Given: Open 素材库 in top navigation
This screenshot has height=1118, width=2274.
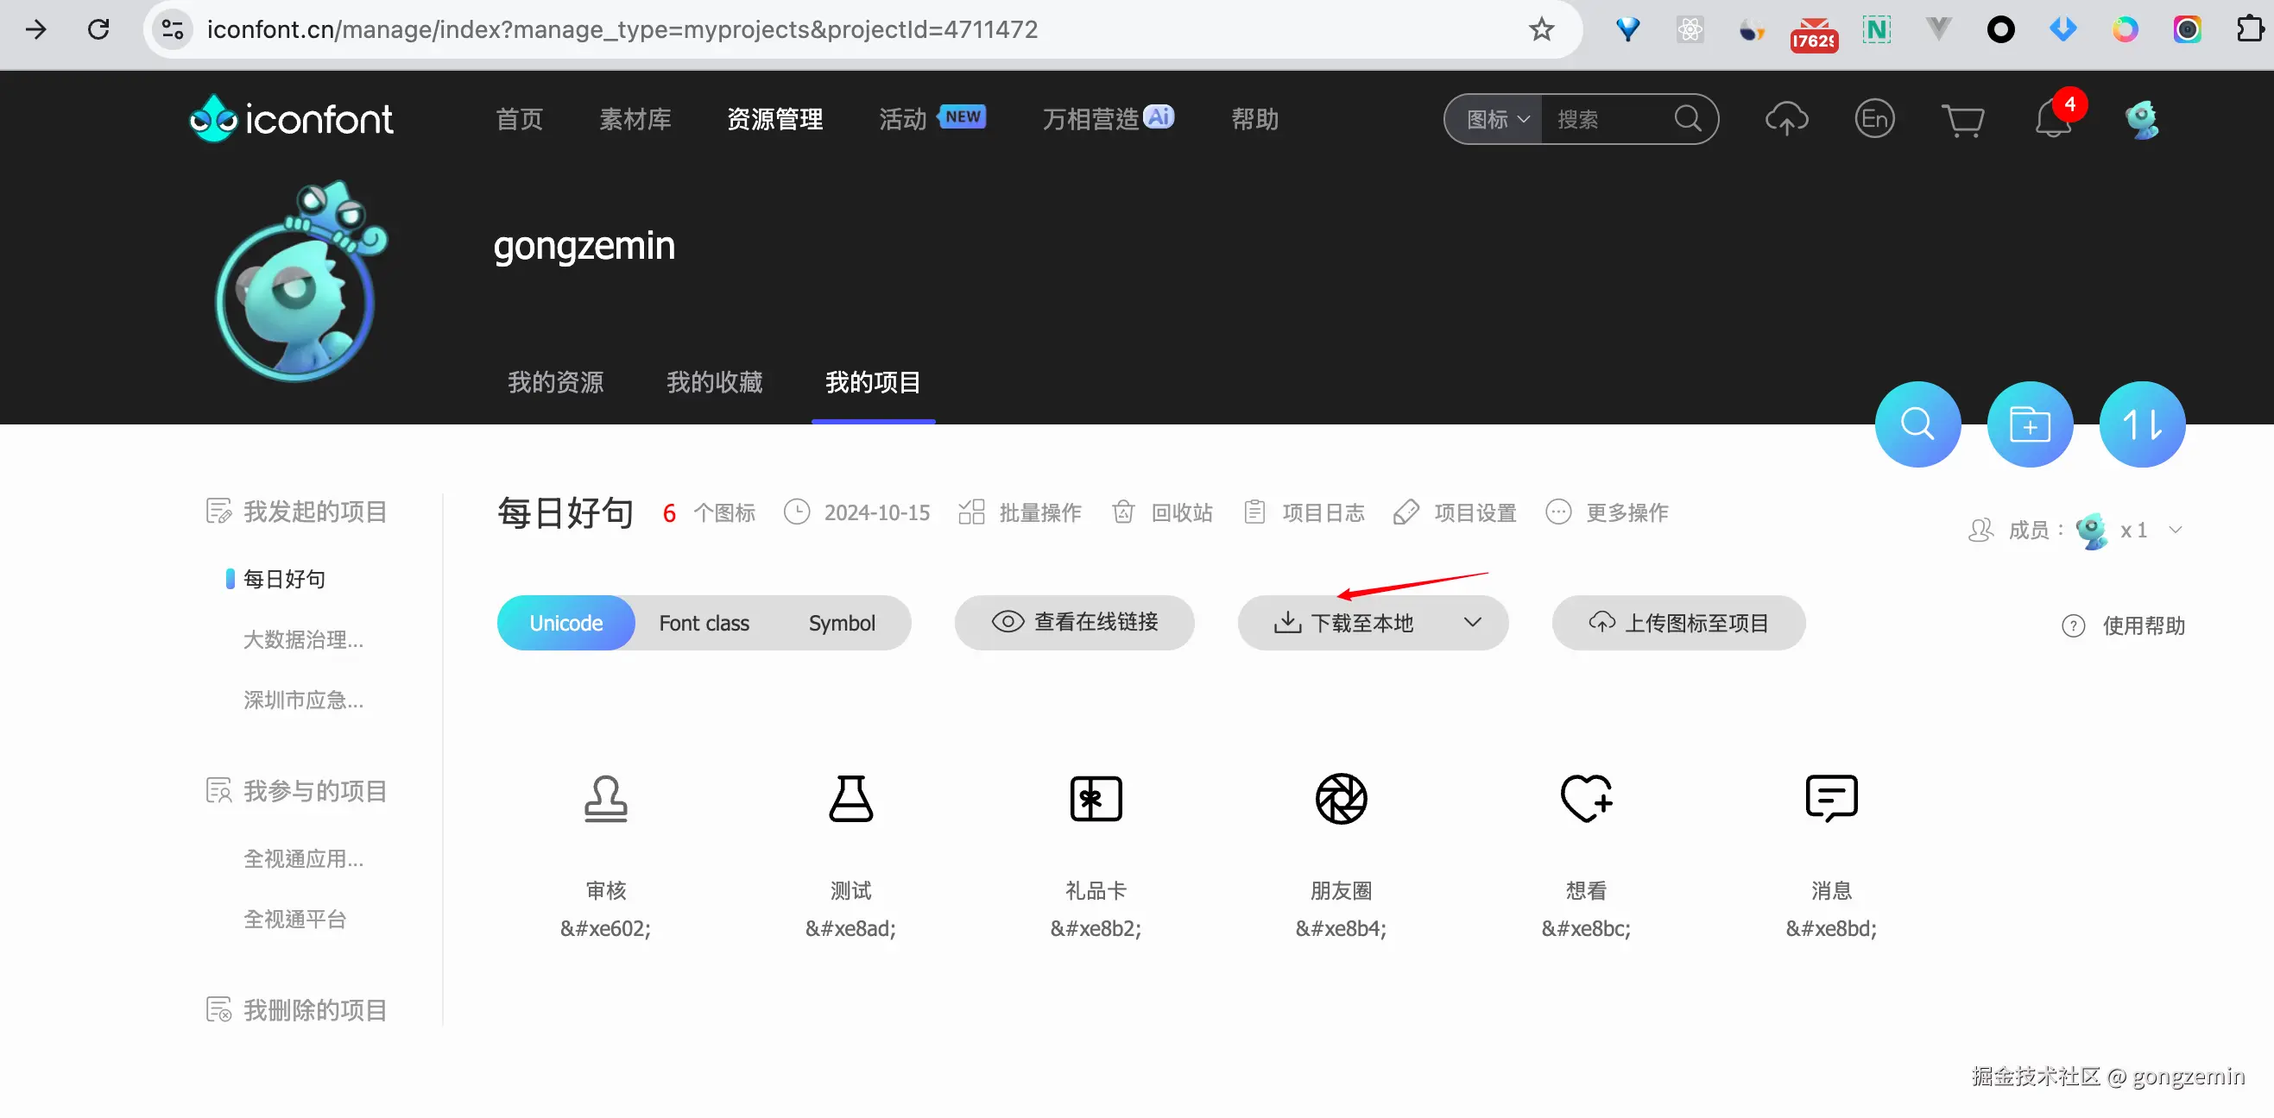Looking at the screenshot, I should [635, 120].
